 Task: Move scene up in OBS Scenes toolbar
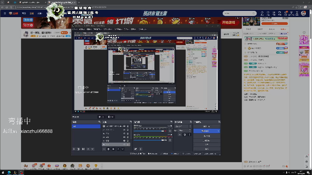point(88,149)
